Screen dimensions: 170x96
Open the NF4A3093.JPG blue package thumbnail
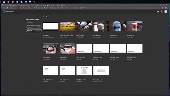[x=118, y=26]
